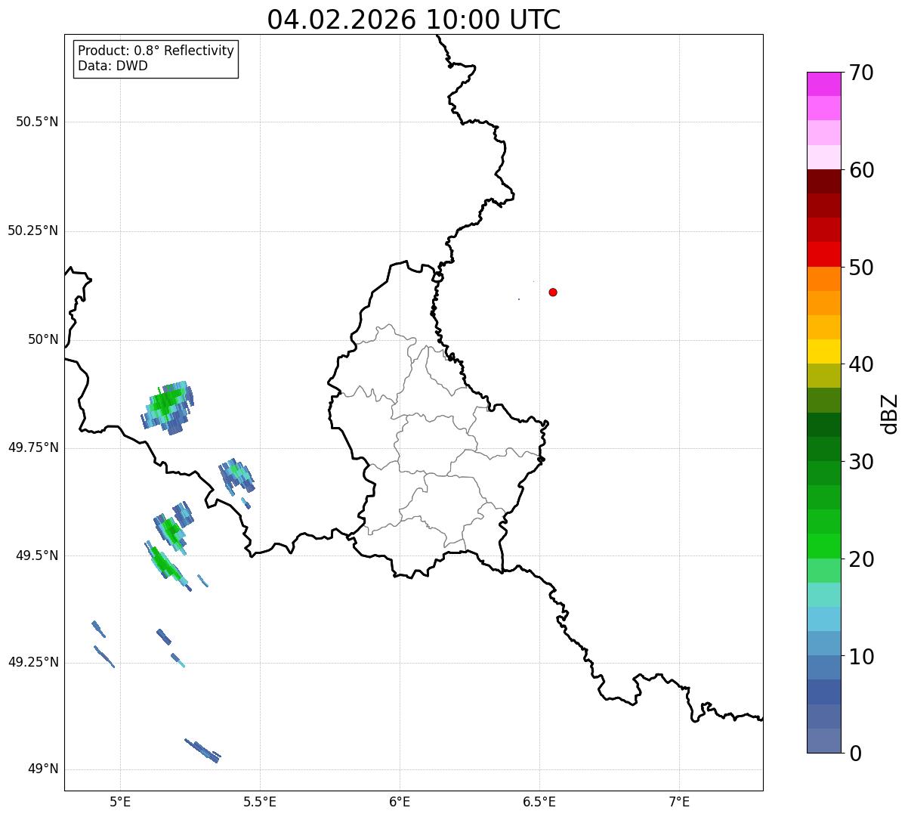Click the 50.5°N latitude label

(x=36, y=122)
